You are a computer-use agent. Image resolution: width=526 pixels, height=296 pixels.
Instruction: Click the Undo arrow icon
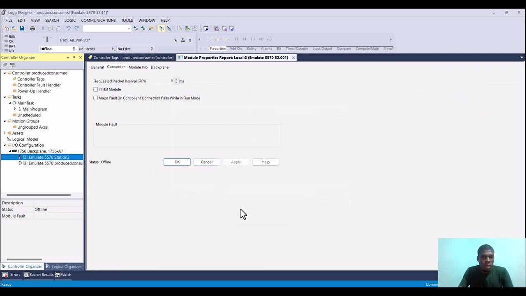69,28
